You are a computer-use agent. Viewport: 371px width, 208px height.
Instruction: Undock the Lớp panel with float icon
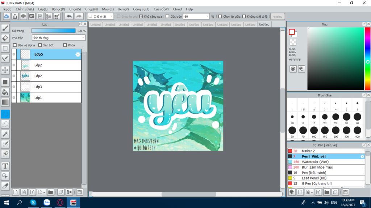[80, 24]
